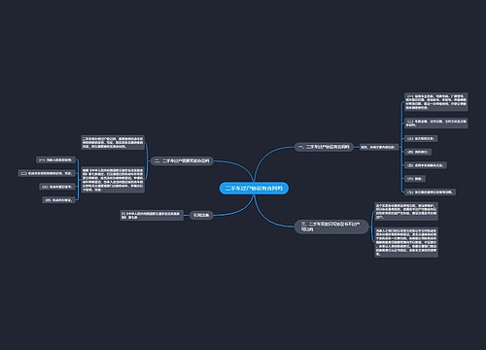The image size is (486, 350).
Task: Click the left-side item (四) node
Action: click(59, 200)
